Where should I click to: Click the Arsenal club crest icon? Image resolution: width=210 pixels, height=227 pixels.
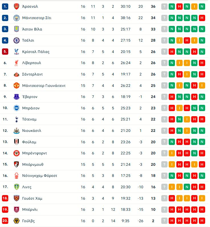17,7
